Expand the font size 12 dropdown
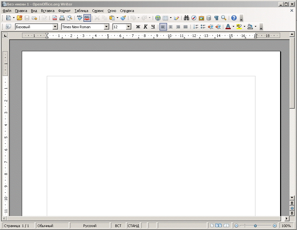The width and height of the screenshot is (297, 230). pos(129,27)
